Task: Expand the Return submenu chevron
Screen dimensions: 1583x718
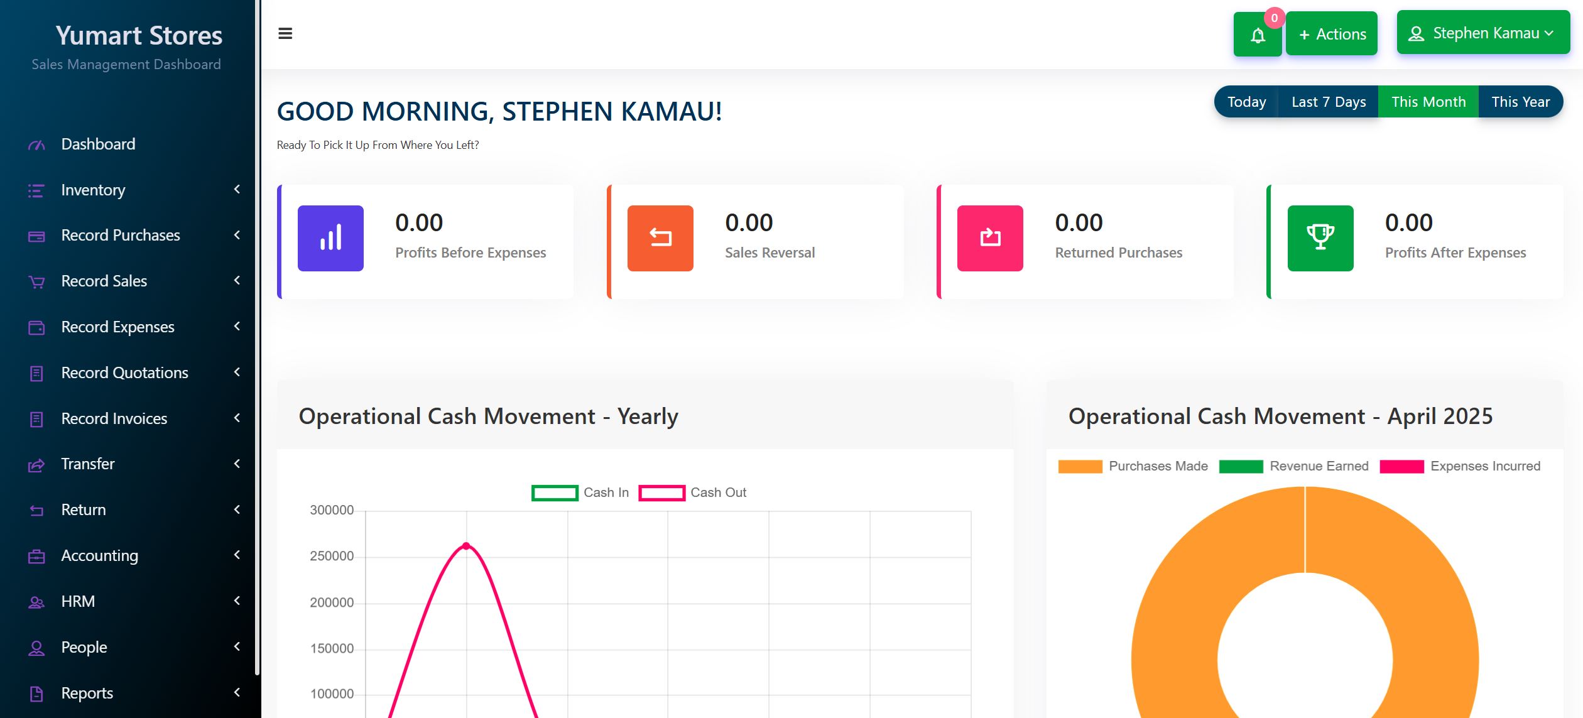Action: (237, 509)
